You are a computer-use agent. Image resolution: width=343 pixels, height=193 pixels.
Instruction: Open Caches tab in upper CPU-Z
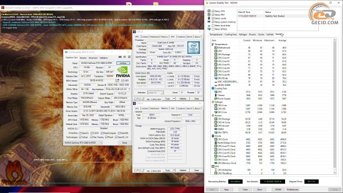click(145, 37)
